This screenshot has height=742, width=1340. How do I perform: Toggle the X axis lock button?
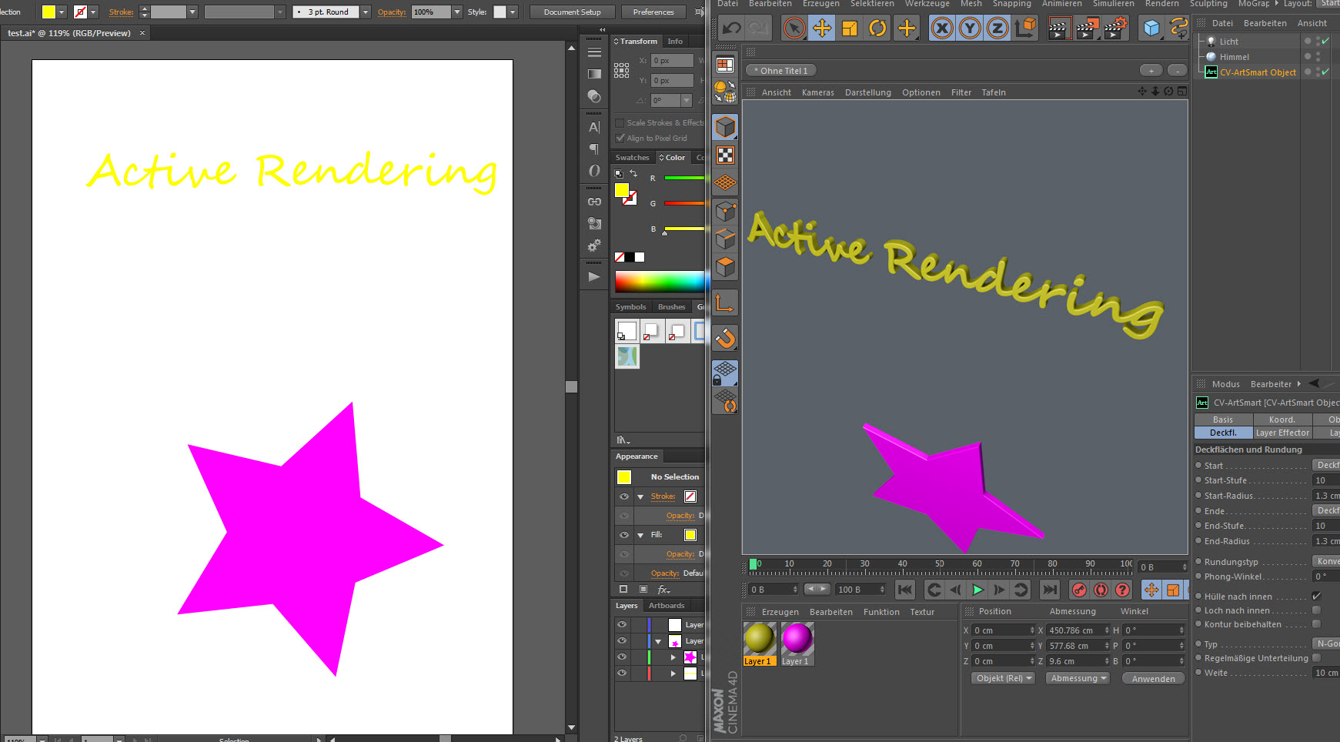[941, 28]
